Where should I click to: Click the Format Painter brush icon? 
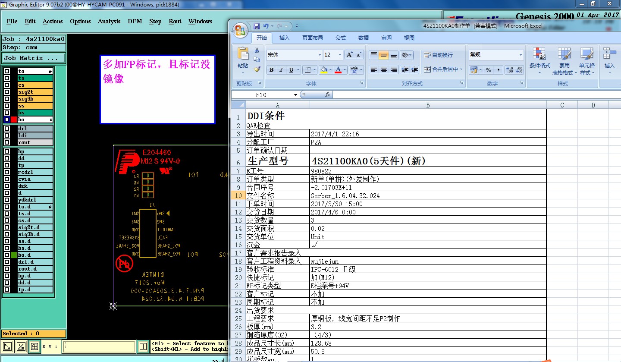pos(257,69)
